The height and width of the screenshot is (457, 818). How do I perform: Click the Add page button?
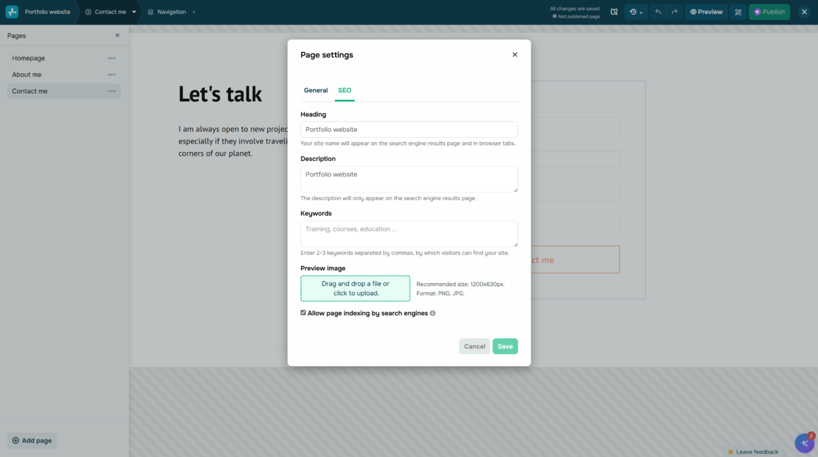32,441
